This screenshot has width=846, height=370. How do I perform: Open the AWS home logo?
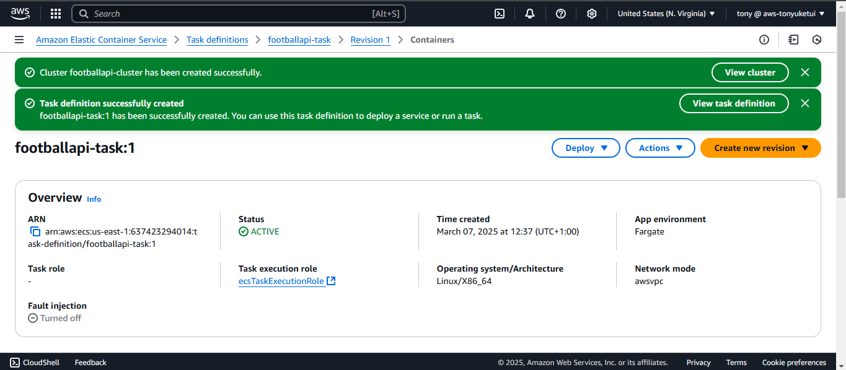(20, 14)
